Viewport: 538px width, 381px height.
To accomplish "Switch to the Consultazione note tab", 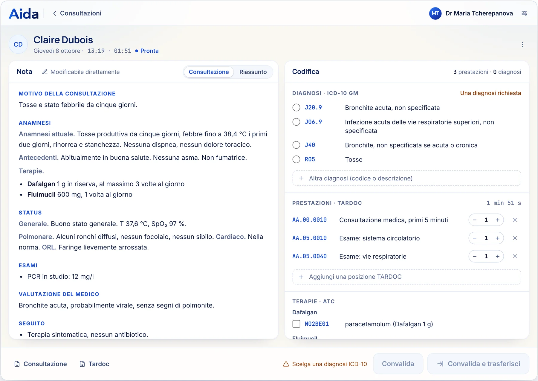I will point(209,72).
